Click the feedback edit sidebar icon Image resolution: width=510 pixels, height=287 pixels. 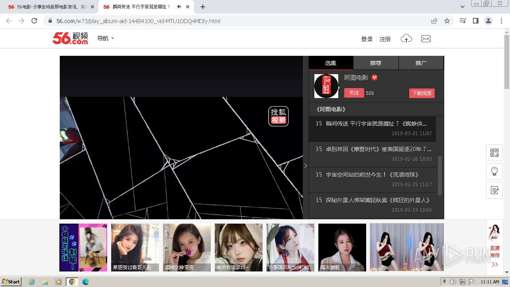pos(494,190)
